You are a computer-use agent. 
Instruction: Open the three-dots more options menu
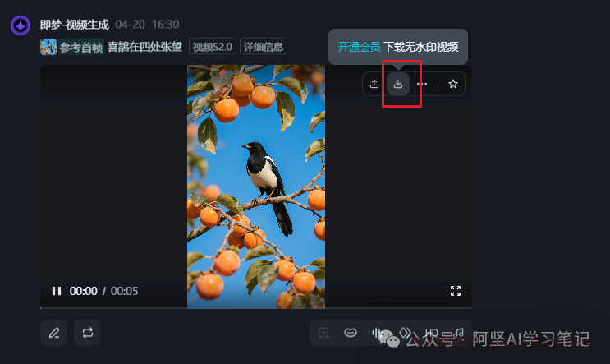(x=422, y=84)
